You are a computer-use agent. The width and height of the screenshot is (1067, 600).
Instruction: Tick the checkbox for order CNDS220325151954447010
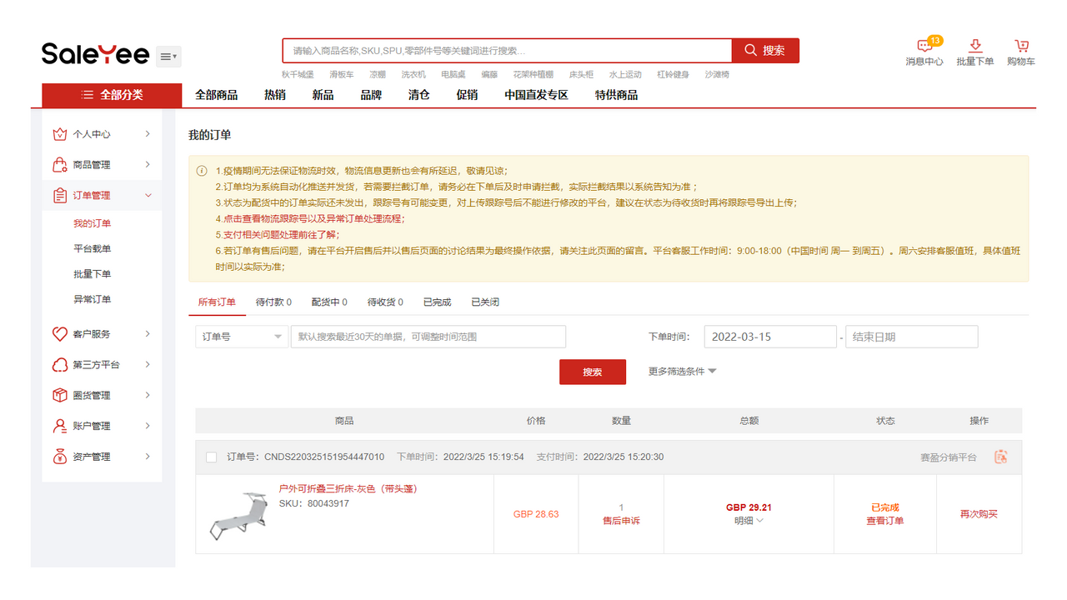(211, 457)
